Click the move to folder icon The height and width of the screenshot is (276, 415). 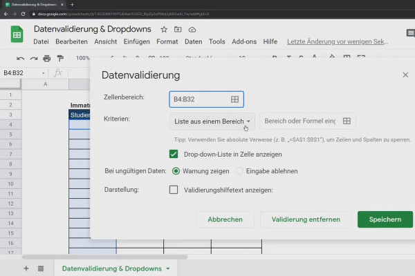178,29
